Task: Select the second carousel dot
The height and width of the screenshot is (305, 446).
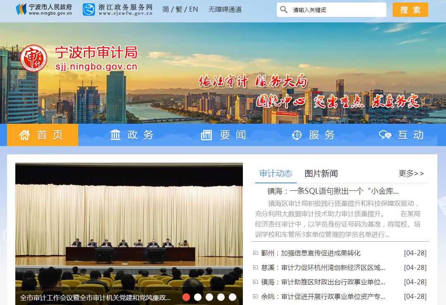Action: click(198, 297)
